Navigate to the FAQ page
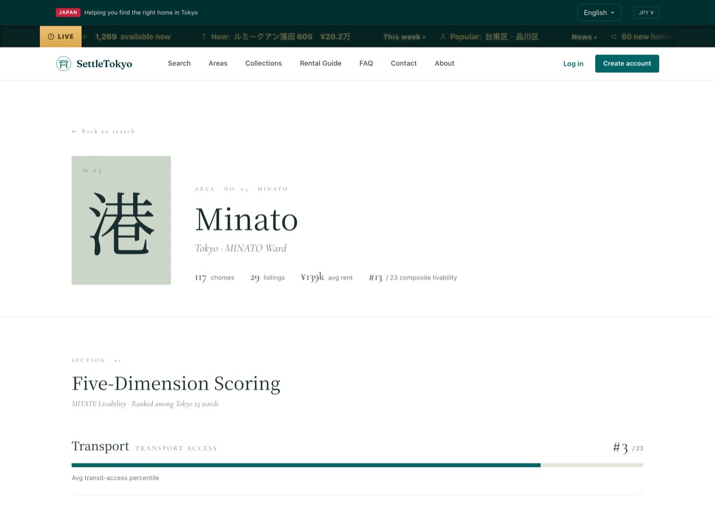 366,63
